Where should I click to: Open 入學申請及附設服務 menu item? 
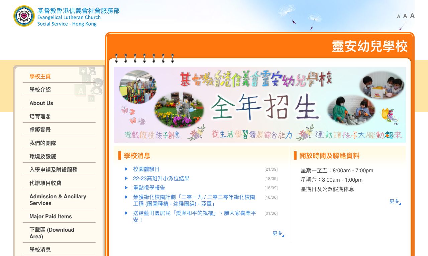[x=53, y=170]
